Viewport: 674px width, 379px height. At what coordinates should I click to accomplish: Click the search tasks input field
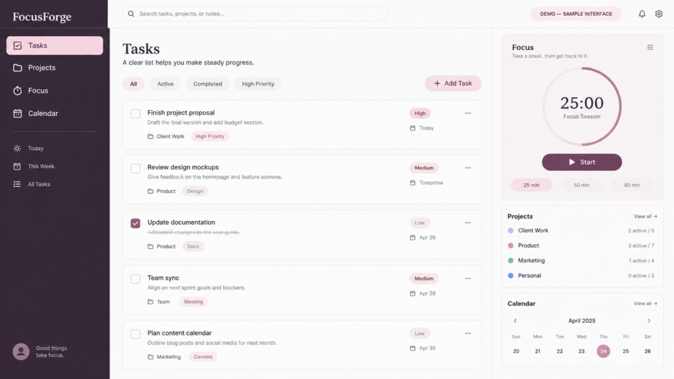tap(255, 14)
